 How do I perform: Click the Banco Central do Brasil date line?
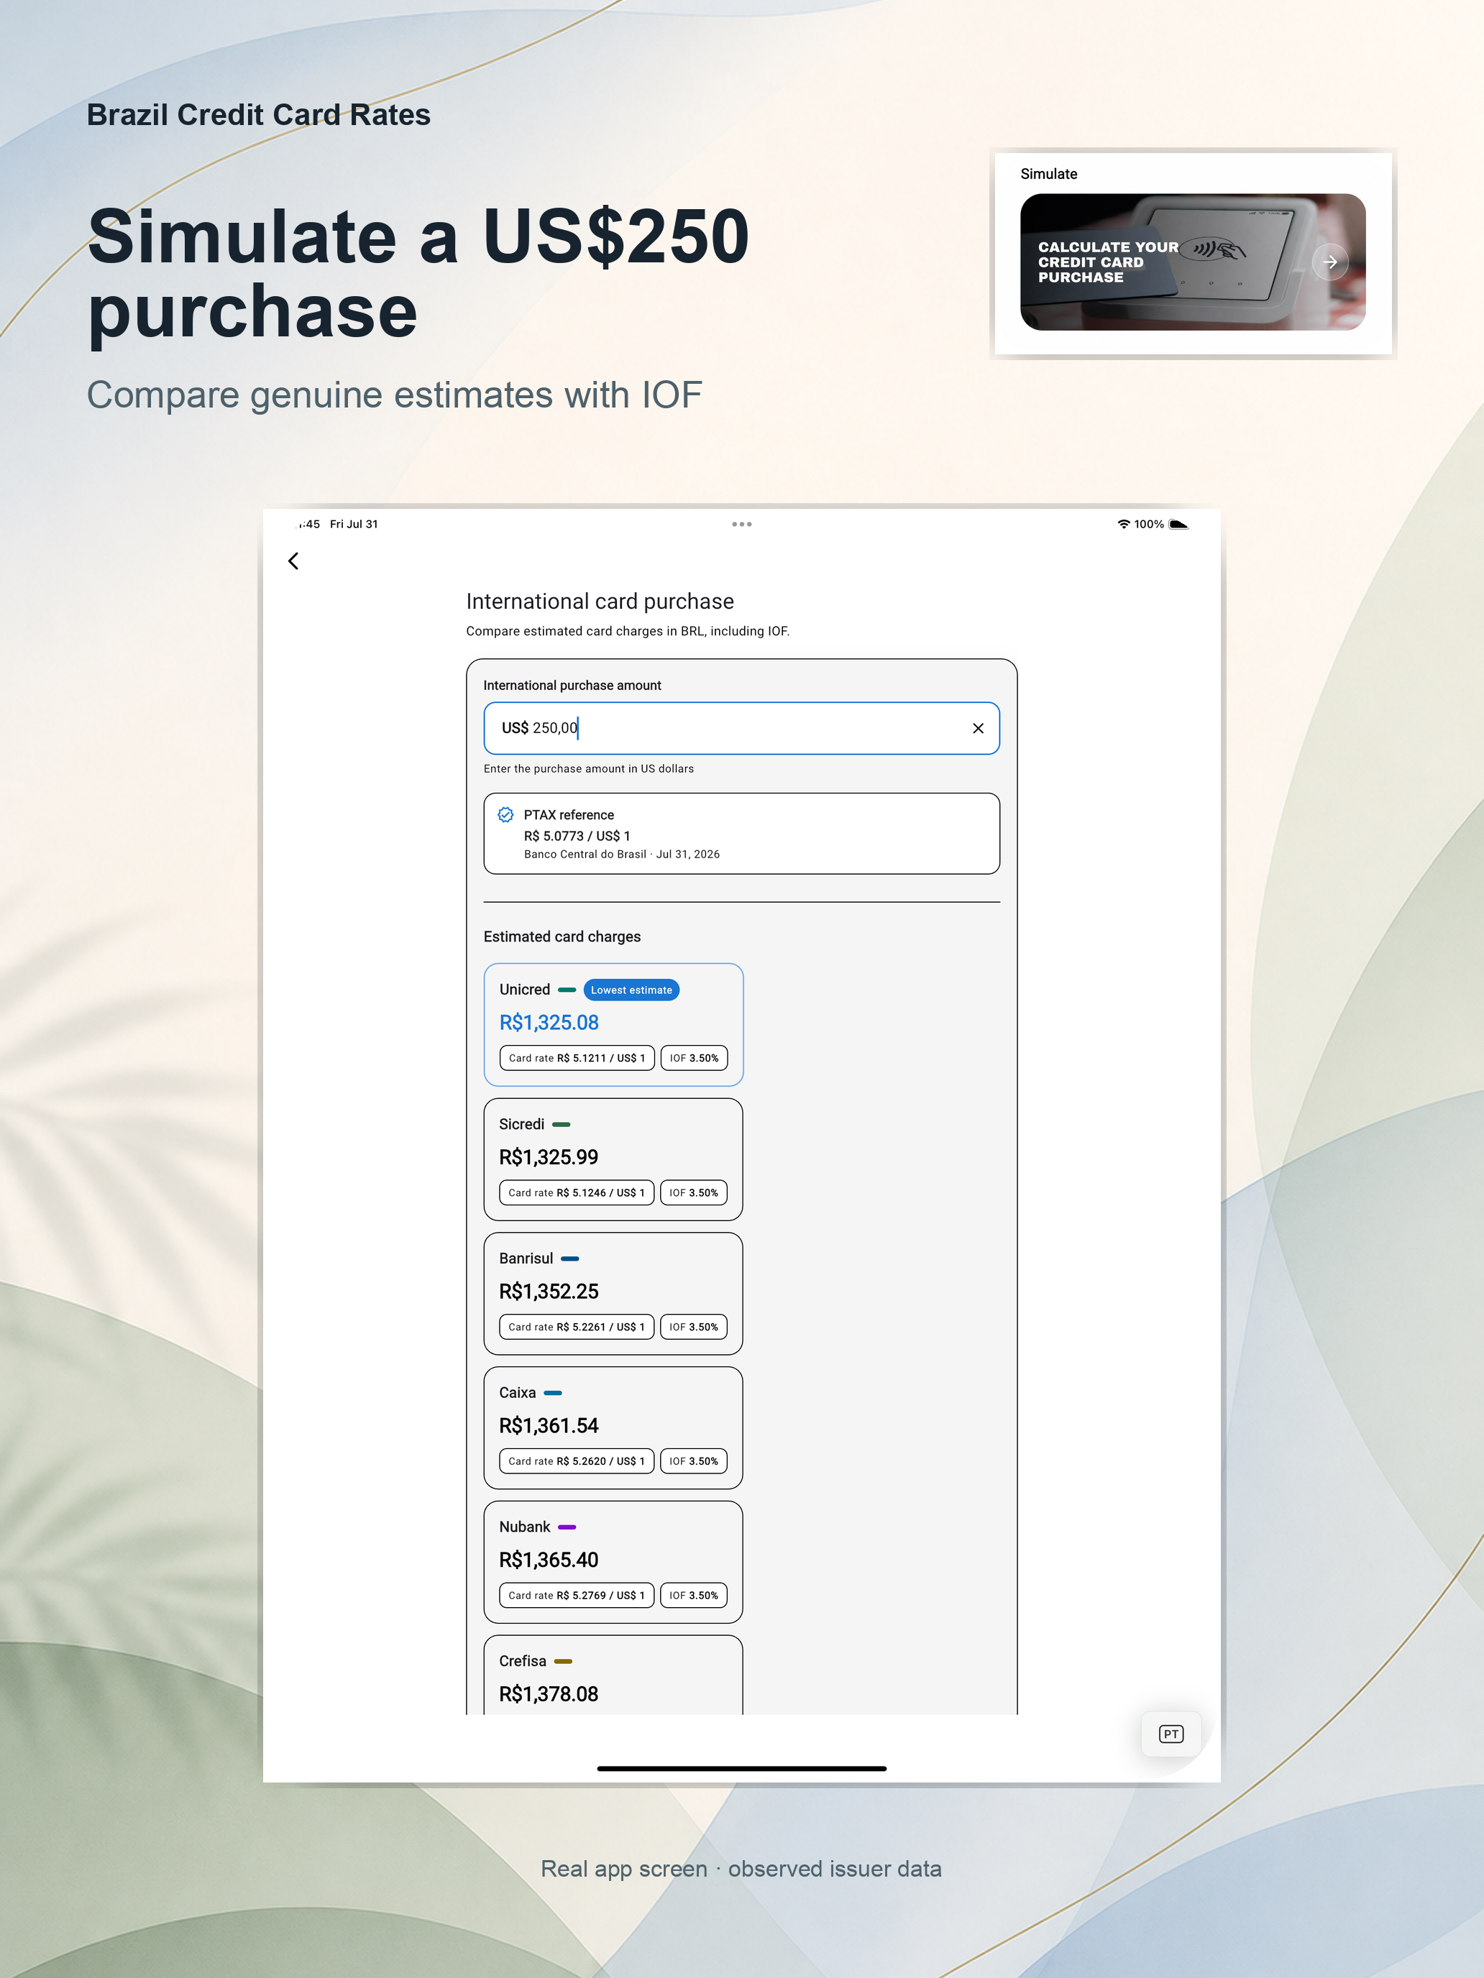pyautogui.click(x=622, y=854)
